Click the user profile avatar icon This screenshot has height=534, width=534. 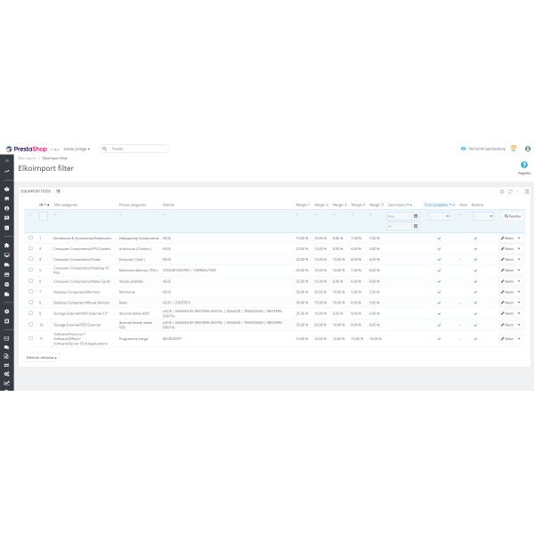tap(528, 149)
